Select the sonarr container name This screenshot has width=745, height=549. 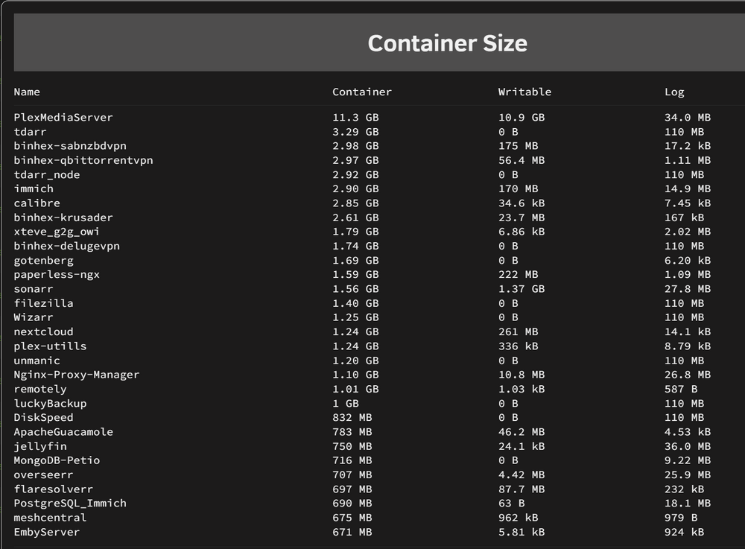[34, 289]
